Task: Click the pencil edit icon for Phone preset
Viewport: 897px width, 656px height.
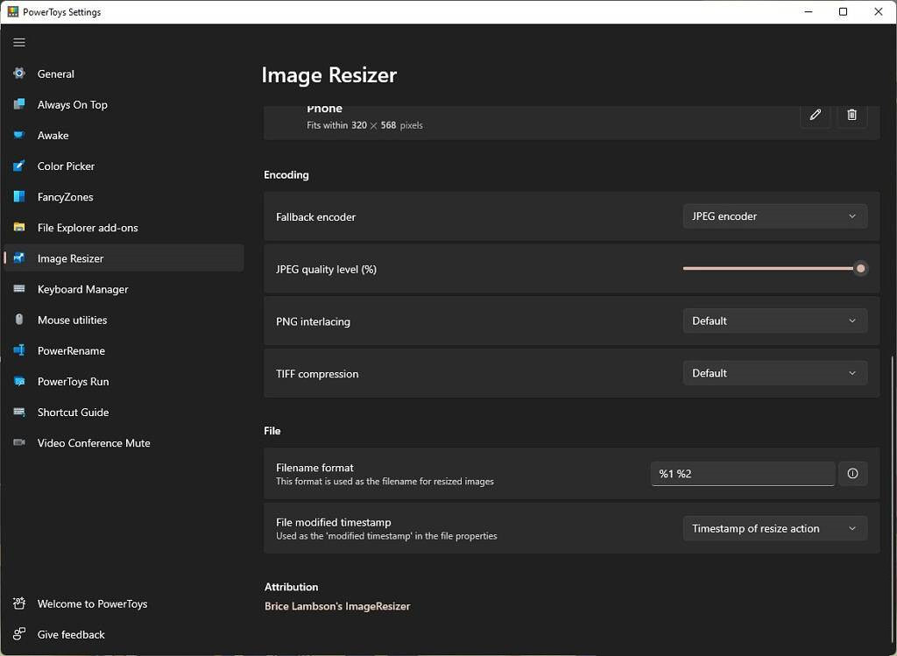Action: [815, 115]
